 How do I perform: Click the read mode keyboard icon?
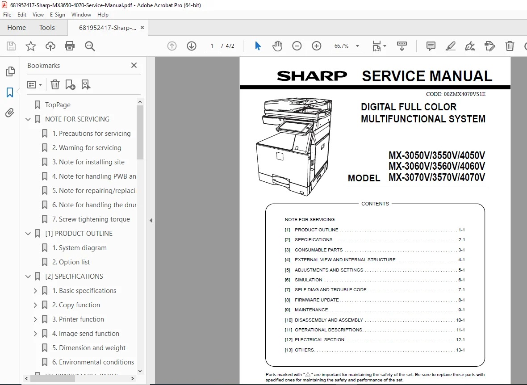[402, 46]
